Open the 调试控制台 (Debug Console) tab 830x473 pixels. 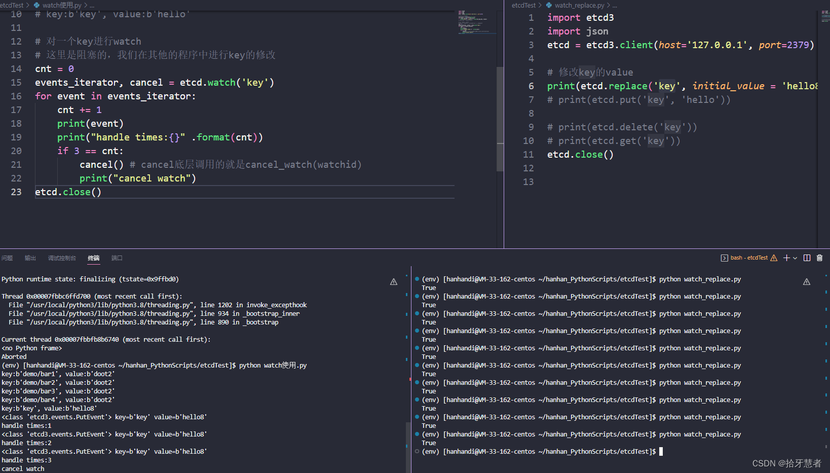click(x=62, y=258)
